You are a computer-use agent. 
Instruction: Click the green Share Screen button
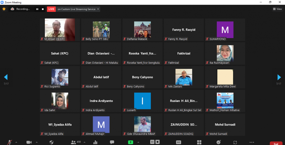130,142
